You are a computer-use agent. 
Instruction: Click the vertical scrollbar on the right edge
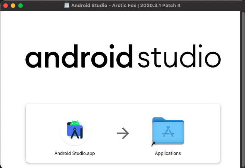coord(243,90)
